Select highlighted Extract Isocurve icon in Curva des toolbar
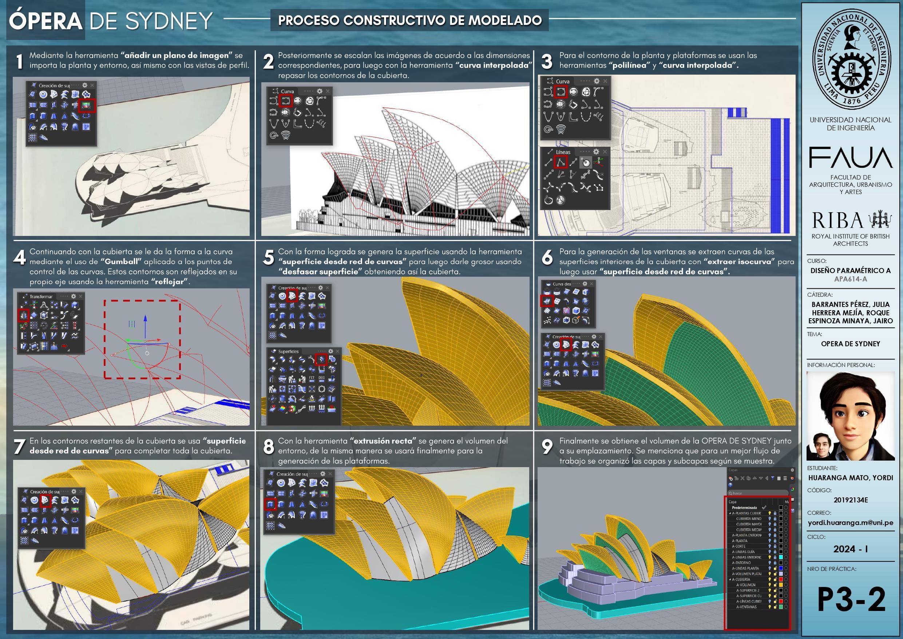 click(x=547, y=301)
